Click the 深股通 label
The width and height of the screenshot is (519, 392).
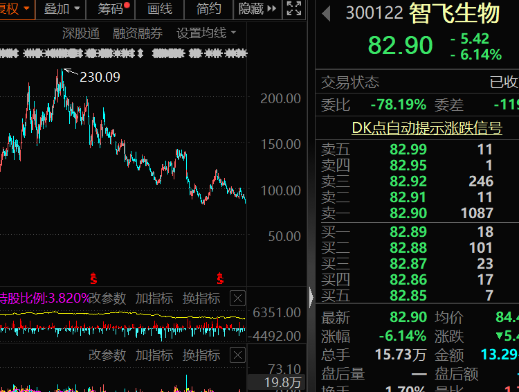[x=80, y=33]
